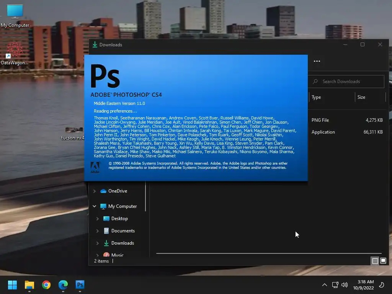Sort files by the Type column

click(332, 97)
